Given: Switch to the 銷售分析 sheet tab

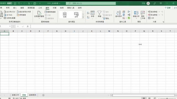Looking at the screenshot, I should coord(15,95).
